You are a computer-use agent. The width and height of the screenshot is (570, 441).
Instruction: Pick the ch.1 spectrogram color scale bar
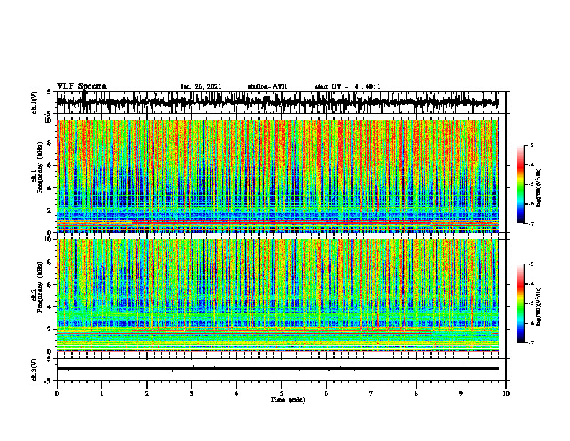click(520, 184)
